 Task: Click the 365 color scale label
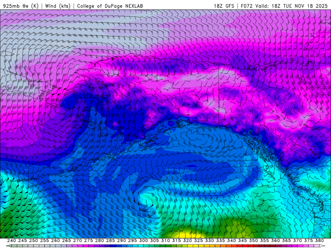286,241
